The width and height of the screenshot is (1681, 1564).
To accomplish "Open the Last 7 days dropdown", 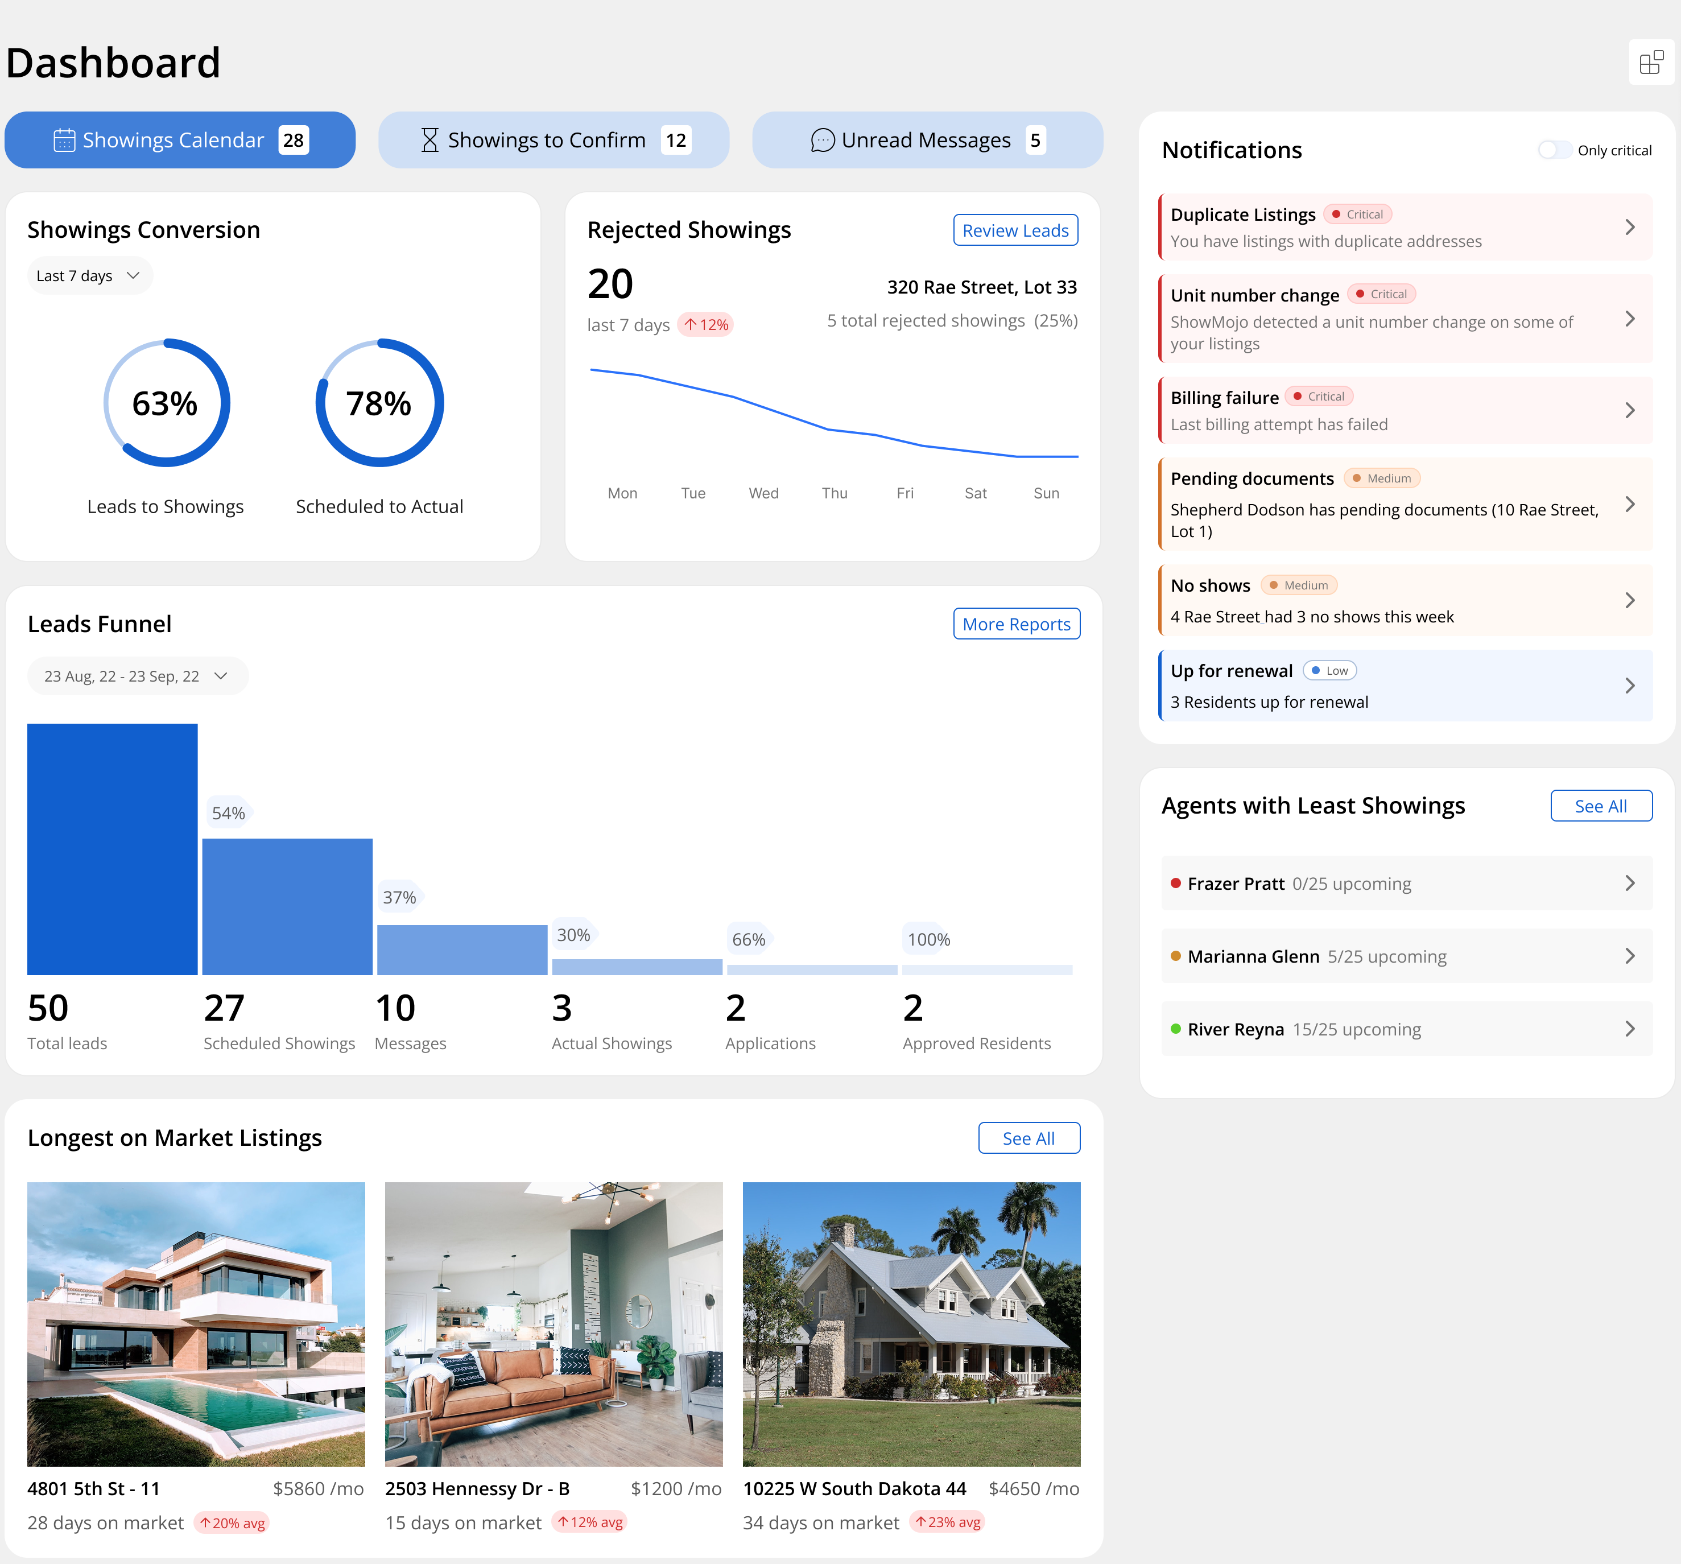I will pyautogui.click(x=90, y=275).
